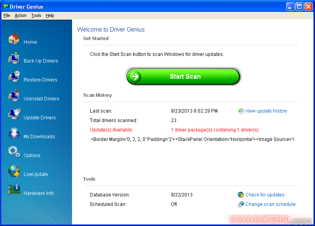Click the Update Drivers icon
Screen dimensions: 315x226
(14, 114)
